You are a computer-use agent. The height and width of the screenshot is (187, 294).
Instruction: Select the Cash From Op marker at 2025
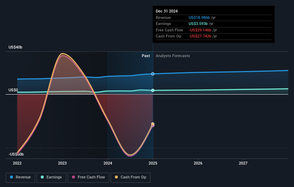coord(153,124)
